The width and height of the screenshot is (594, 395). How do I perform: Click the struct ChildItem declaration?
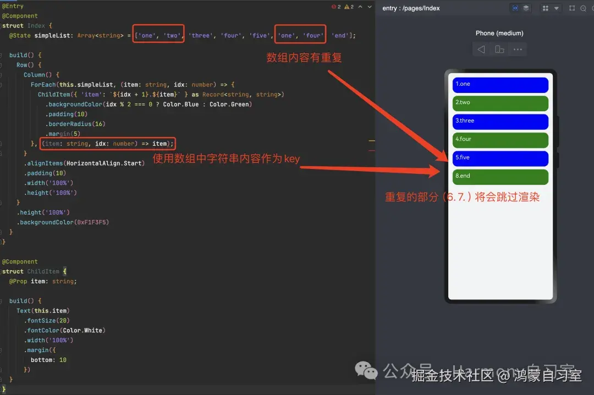pyautogui.click(x=34, y=271)
